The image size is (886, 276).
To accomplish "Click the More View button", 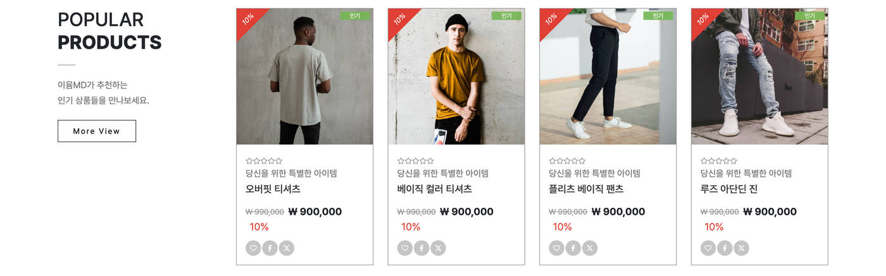I will (x=97, y=131).
